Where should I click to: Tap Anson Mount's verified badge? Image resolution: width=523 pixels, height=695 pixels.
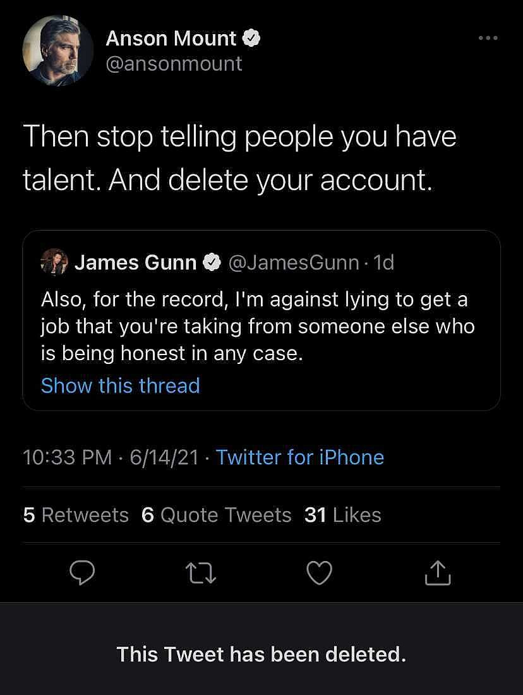pyautogui.click(x=252, y=39)
